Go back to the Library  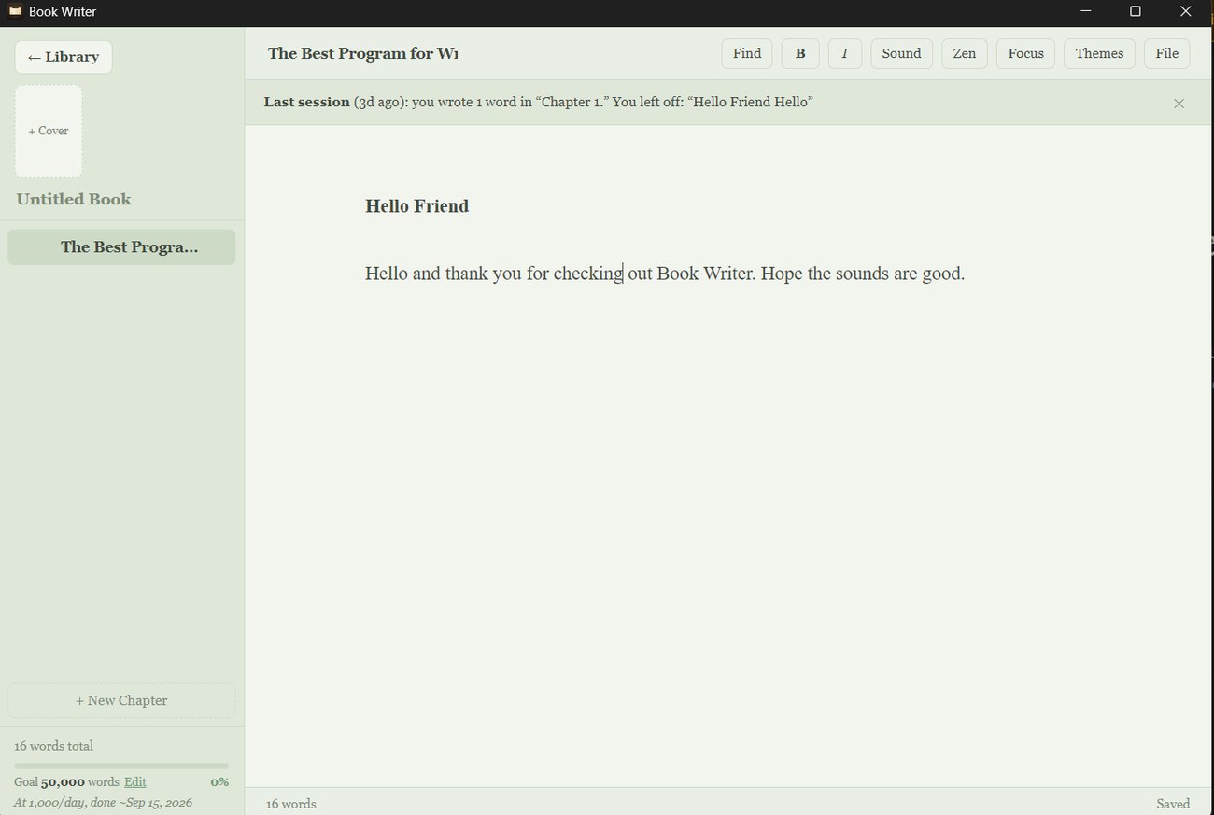tap(64, 57)
